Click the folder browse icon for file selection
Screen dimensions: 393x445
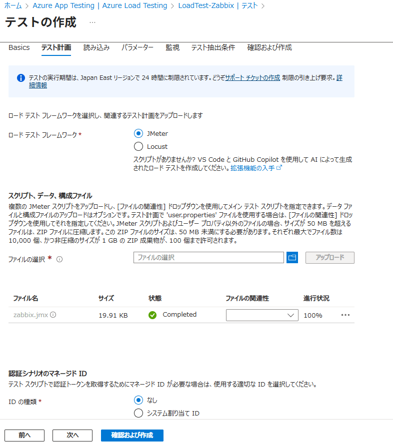tap(292, 258)
